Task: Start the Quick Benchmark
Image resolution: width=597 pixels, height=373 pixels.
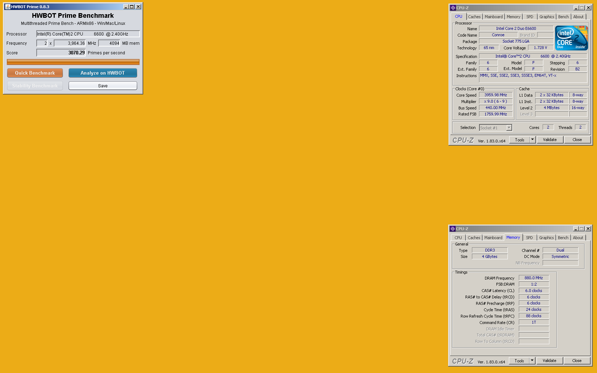Action: point(35,73)
